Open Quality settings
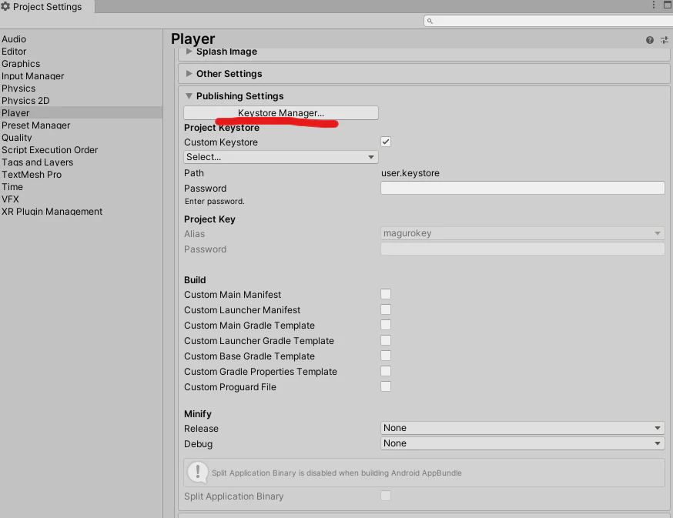 (16, 138)
